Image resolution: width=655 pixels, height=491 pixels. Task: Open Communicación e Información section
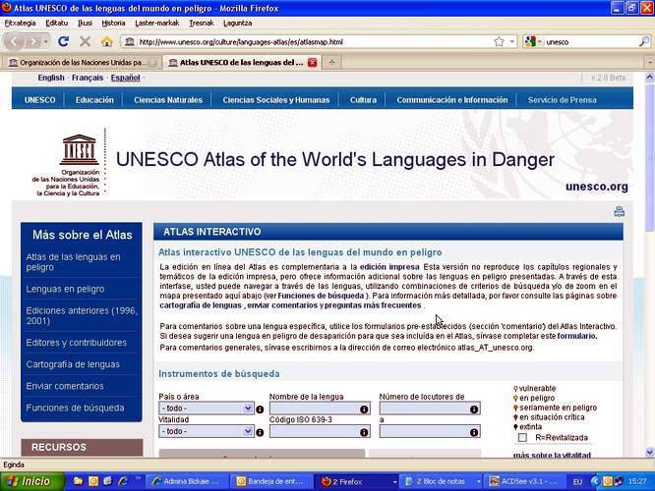(452, 100)
